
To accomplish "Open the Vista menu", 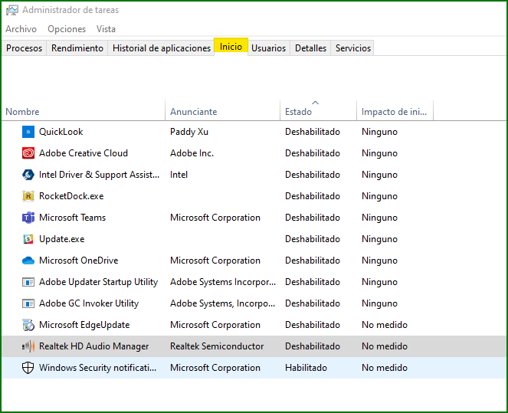I will point(106,29).
